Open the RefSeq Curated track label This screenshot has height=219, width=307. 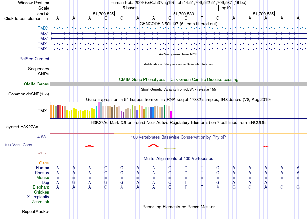pyautogui.click(x=34, y=59)
